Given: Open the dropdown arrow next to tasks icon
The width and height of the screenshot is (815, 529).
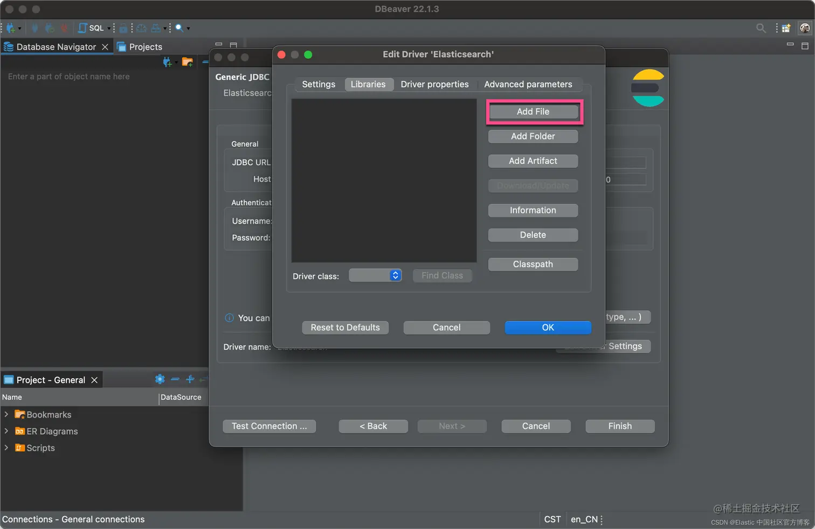Looking at the screenshot, I should pyautogui.click(x=165, y=29).
